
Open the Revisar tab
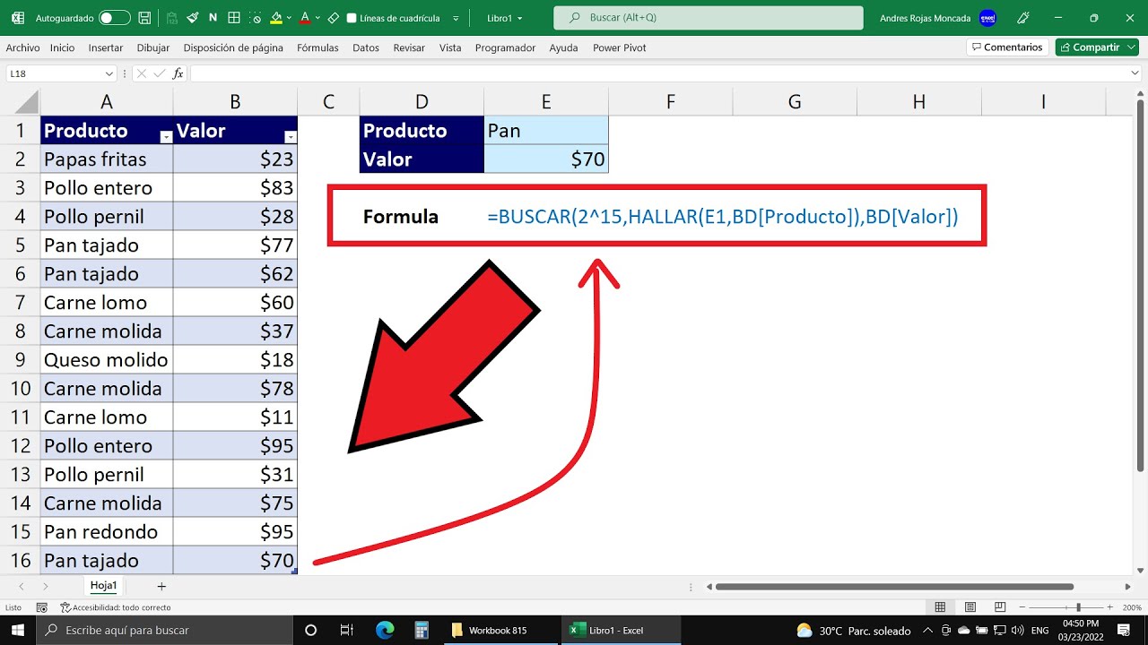click(409, 47)
